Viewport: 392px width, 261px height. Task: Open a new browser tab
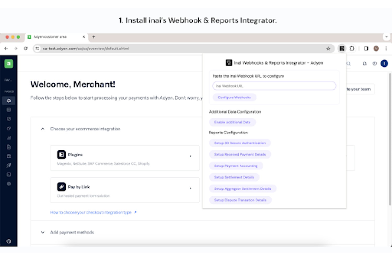pos(94,37)
